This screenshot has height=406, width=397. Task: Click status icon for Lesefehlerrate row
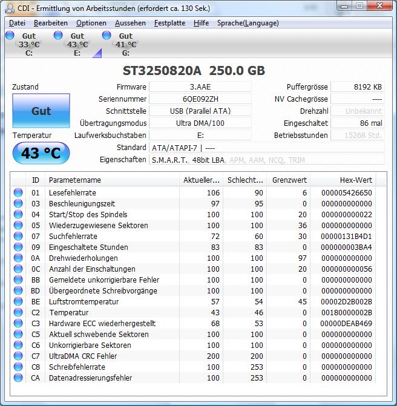tap(18, 192)
